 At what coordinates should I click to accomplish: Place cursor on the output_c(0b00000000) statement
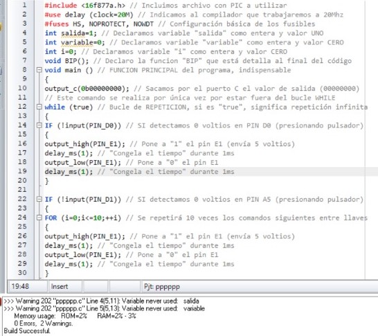(87, 89)
